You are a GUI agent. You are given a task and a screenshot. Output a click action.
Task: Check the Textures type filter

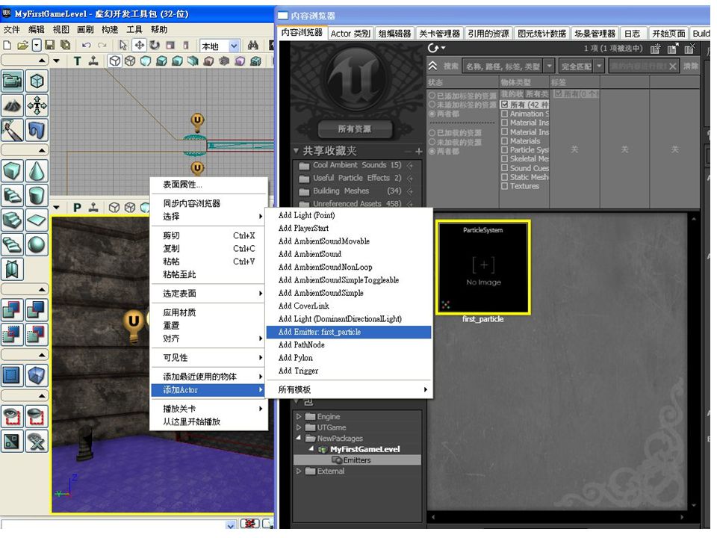click(x=504, y=186)
